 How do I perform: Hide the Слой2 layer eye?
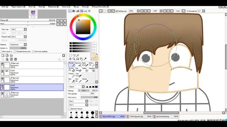(x=2, y=86)
